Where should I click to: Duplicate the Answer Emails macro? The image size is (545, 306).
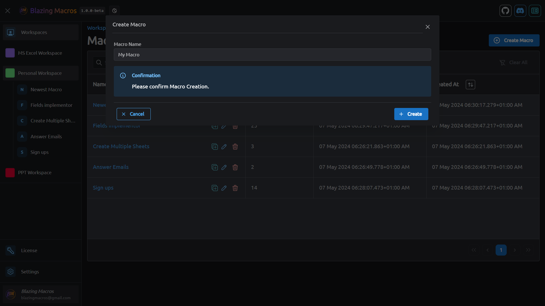(x=215, y=167)
